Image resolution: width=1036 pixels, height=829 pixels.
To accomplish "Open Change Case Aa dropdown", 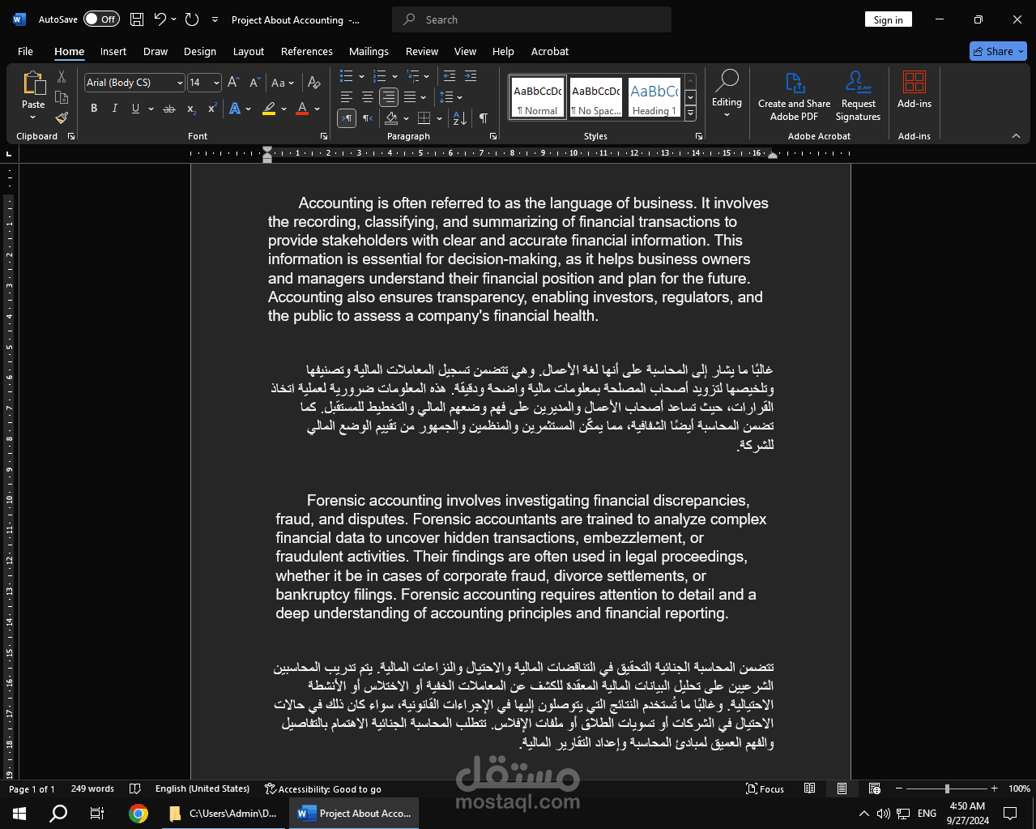I will tap(283, 83).
